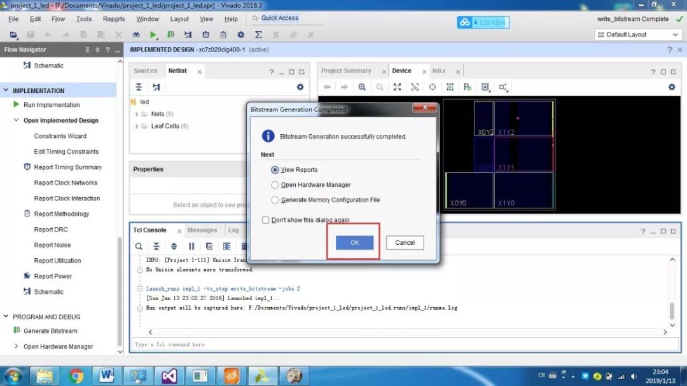
Task: Open Report Utilization
Action: pyautogui.click(x=57, y=260)
